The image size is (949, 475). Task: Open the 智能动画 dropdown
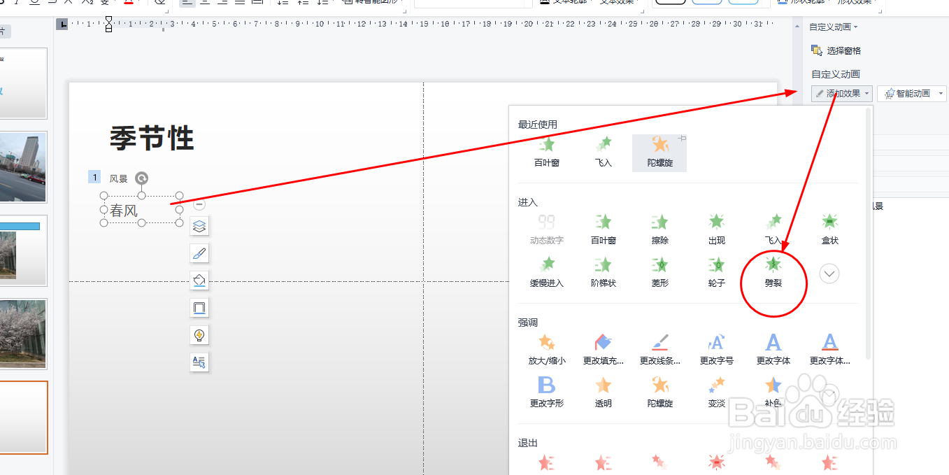tap(911, 93)
